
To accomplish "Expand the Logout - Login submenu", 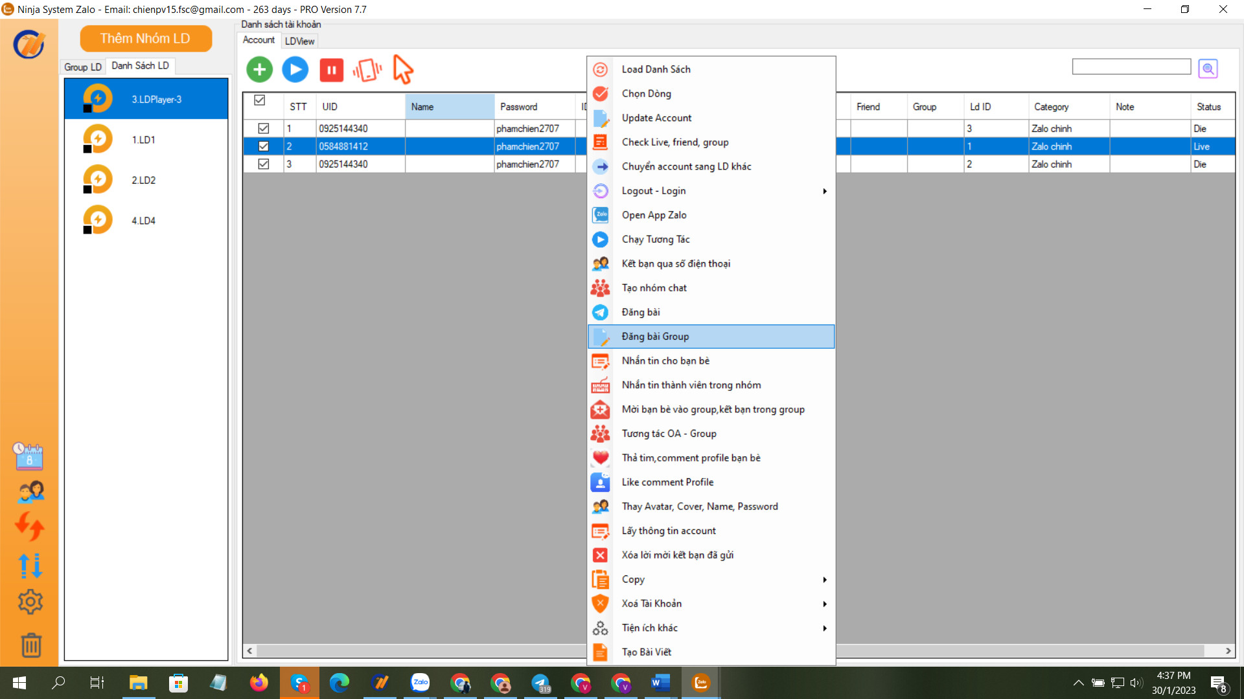I will [x=711, y=191].
